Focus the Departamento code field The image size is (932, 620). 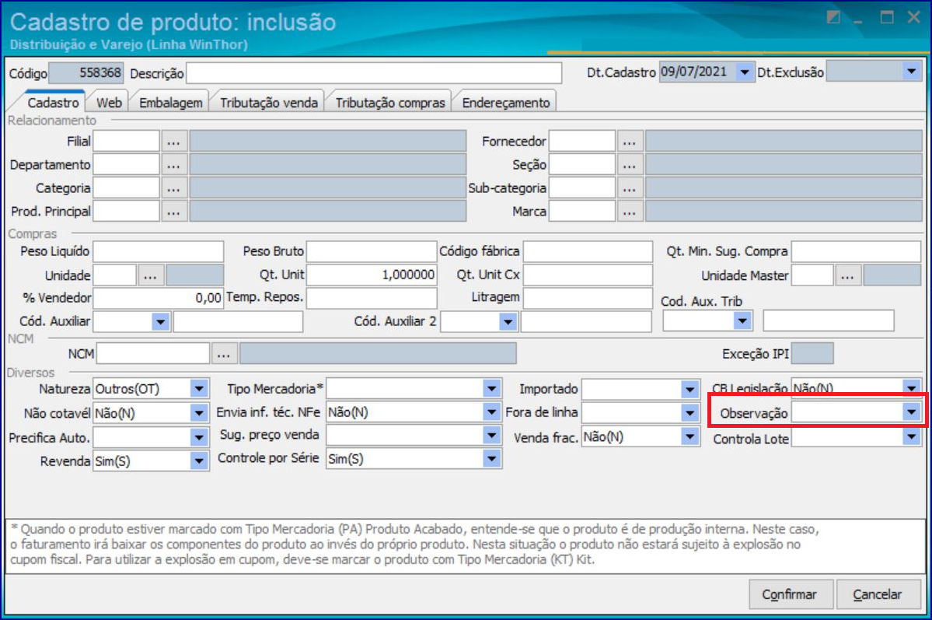127,165
